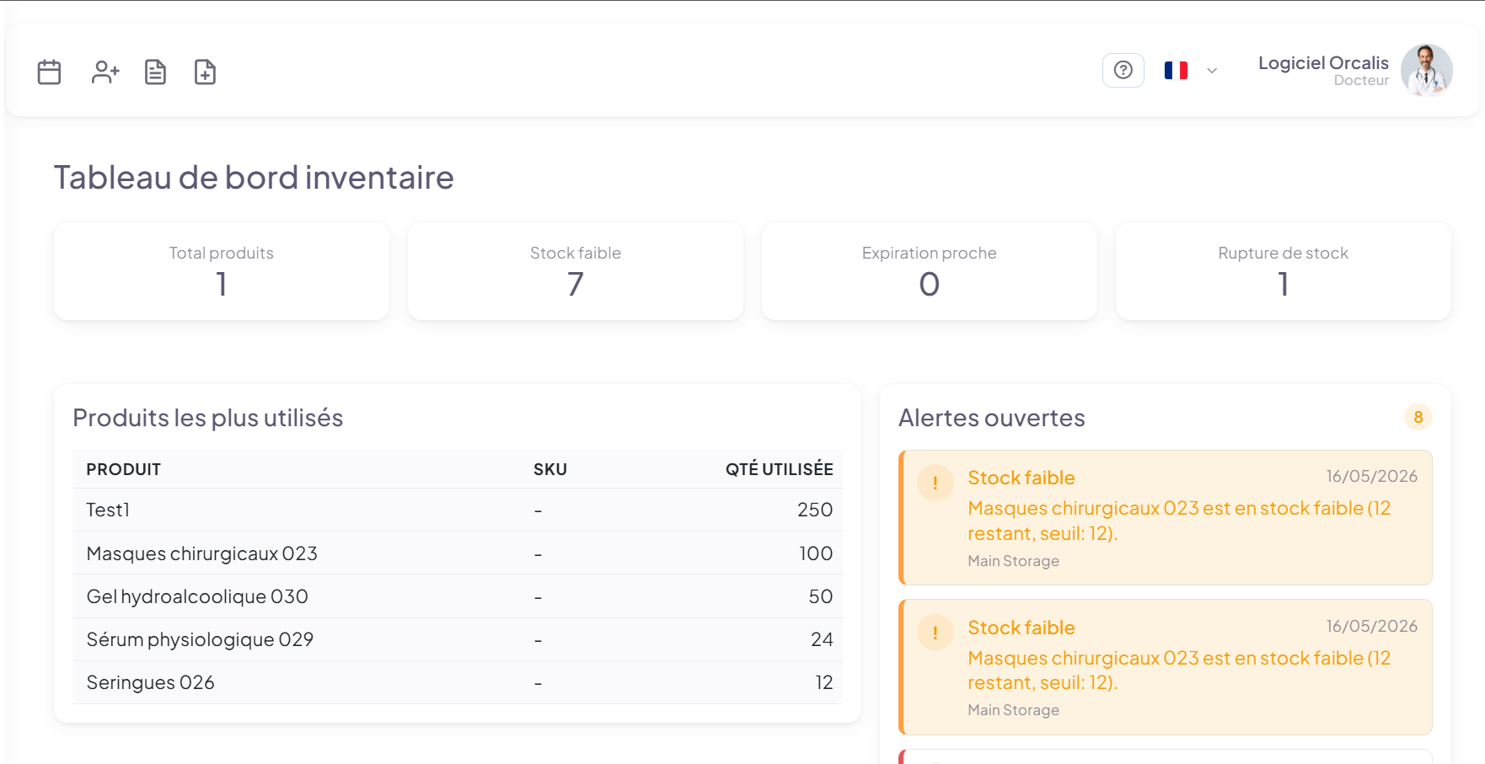Click the QTÉ UTILISÉE column header
The width and height of the screenshot is (1485, 764).
780,469
